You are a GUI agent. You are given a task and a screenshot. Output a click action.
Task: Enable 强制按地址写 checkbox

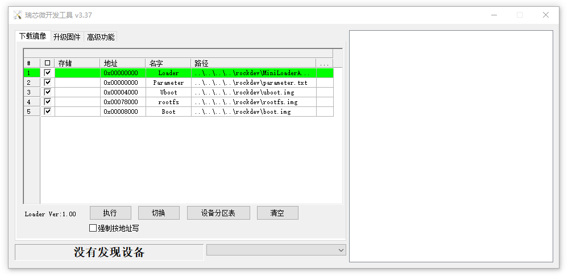point(93,228)
